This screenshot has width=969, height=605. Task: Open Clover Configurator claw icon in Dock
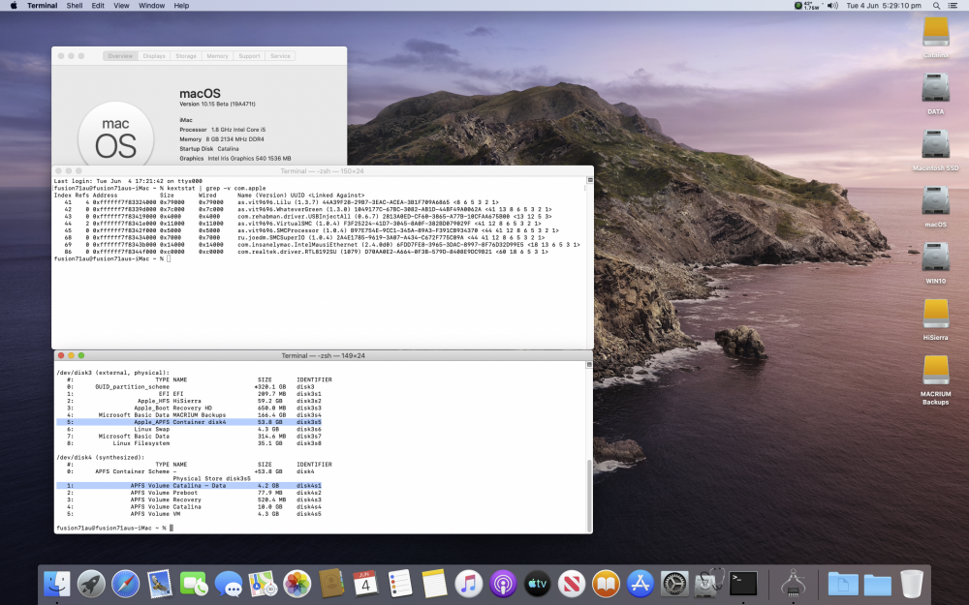pos(794,584)
